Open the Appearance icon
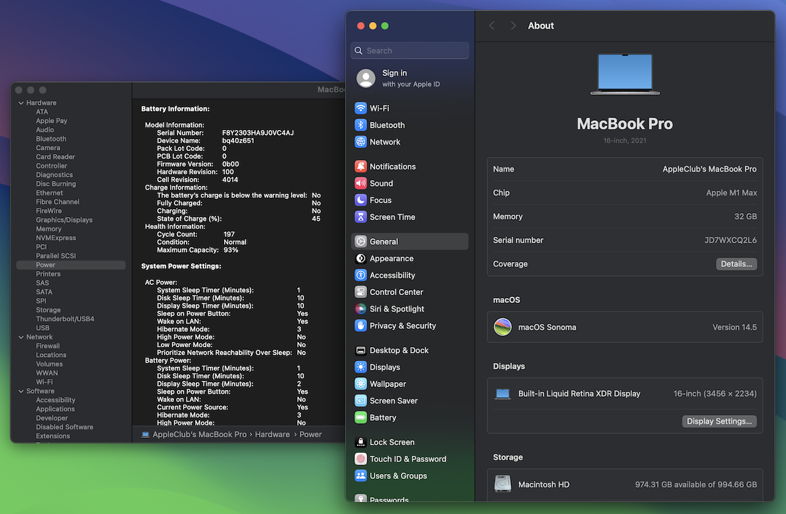786x514 pixels. tap(360, 258)
